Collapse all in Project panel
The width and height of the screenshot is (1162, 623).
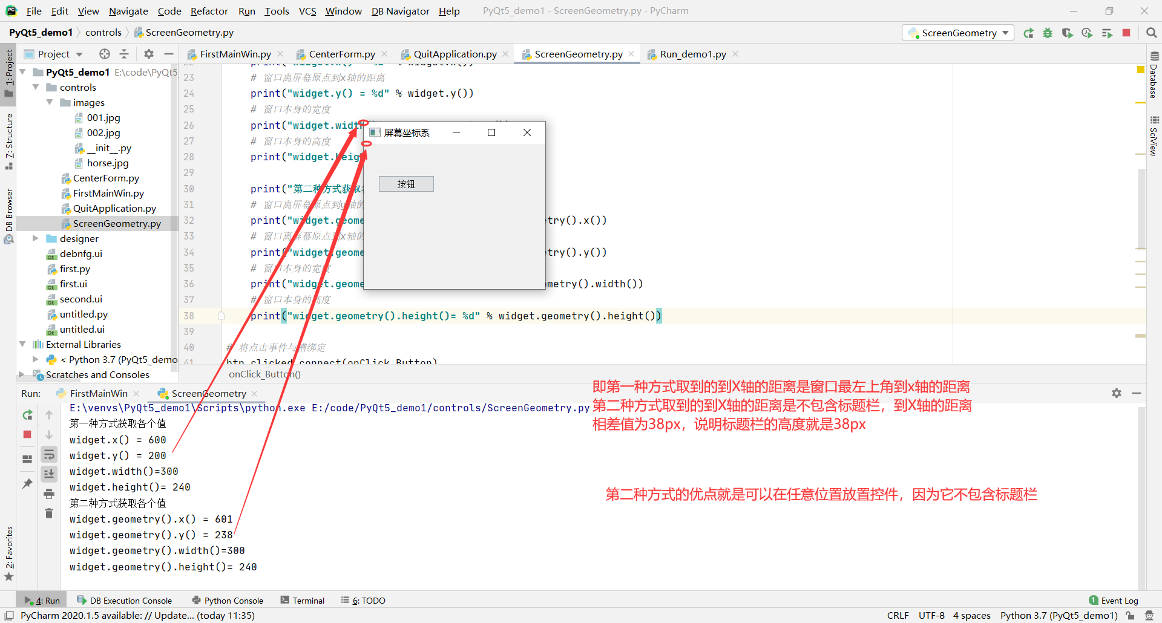coord(124,54)
